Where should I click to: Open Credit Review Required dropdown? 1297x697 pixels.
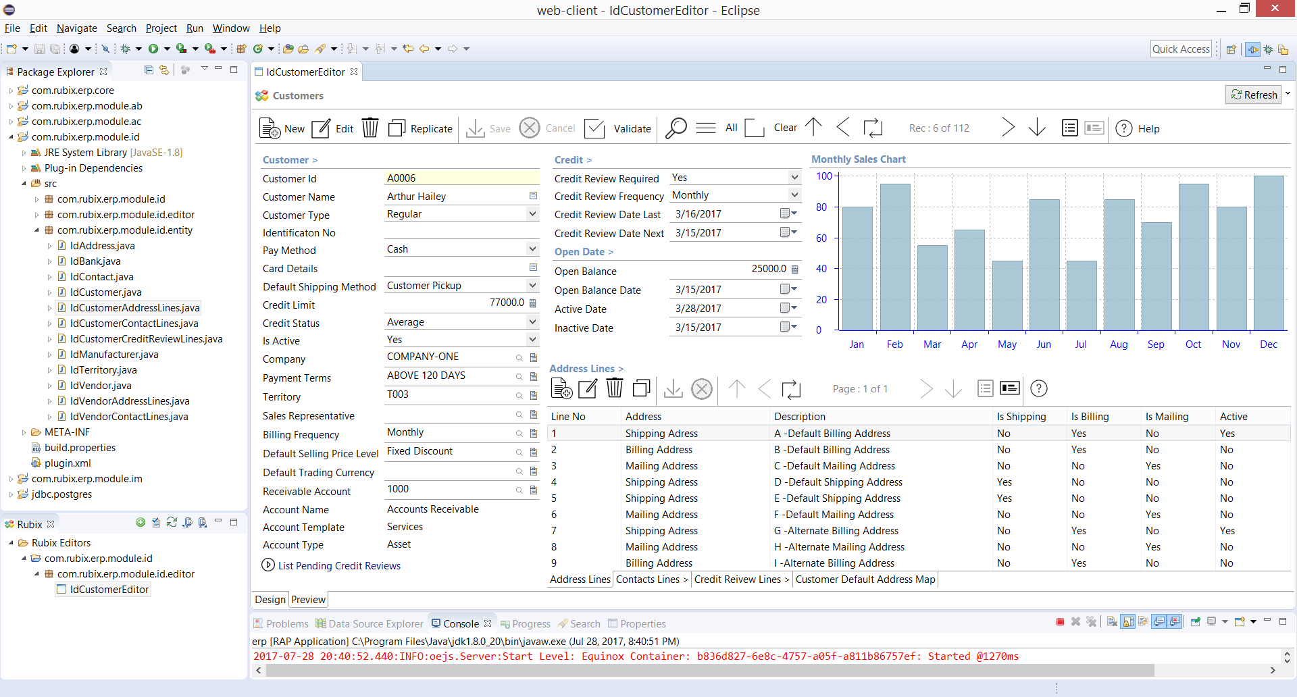(794, 177)
